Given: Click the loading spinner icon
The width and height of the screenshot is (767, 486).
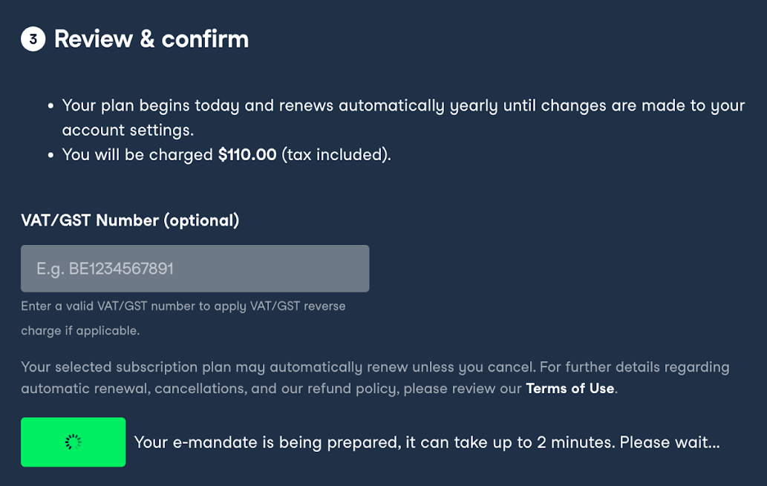Looking at the screenshot, I should 73,442.
